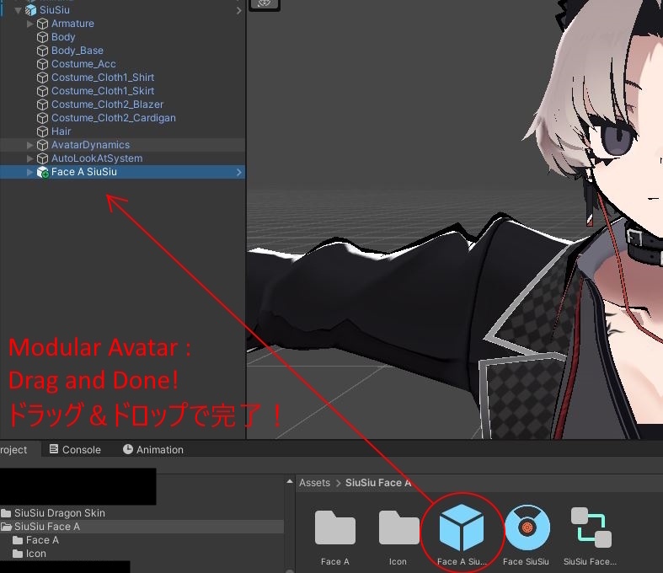Click the Hair object cube icon
The image size is (663, 573).
pyautogui.click(x=42, y=131)
